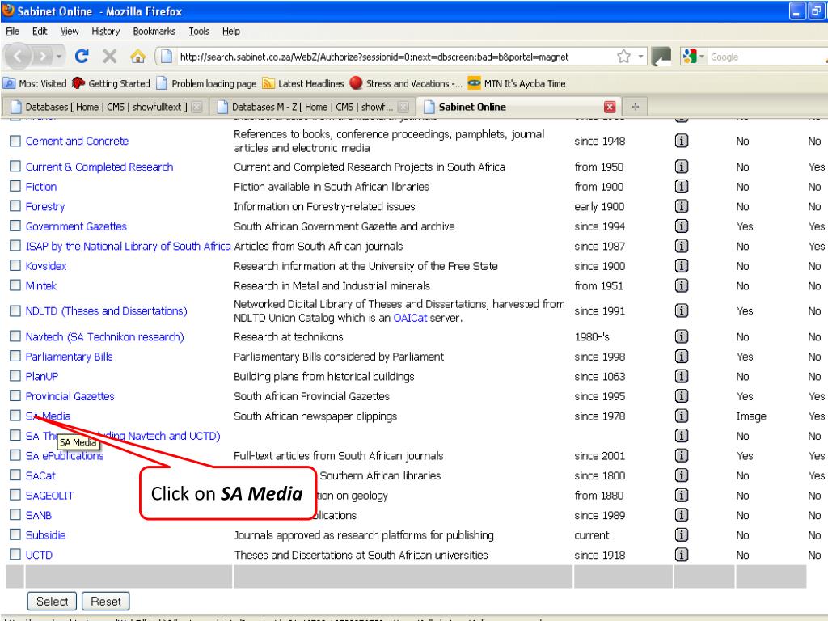Show info for Kovsidex database
The width and height of the screenshot is (828, 621).
[x=681, y=265]
